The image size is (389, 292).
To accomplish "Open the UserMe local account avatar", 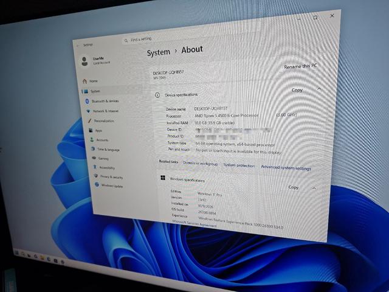I will [84, 61].
